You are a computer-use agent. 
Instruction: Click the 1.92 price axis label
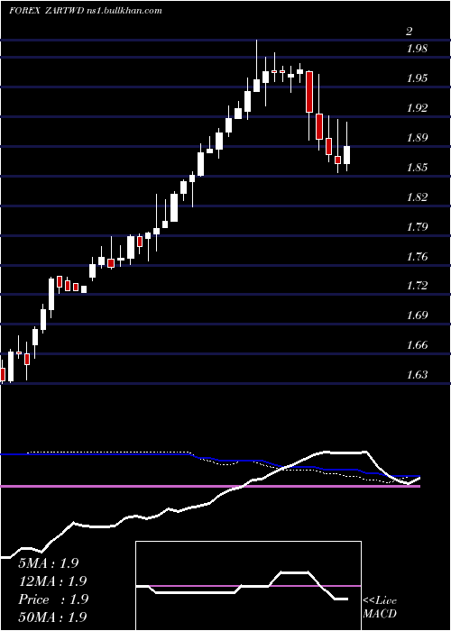pos(417,108)
